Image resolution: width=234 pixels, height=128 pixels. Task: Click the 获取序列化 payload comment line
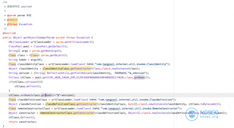(x=19, y=7)
